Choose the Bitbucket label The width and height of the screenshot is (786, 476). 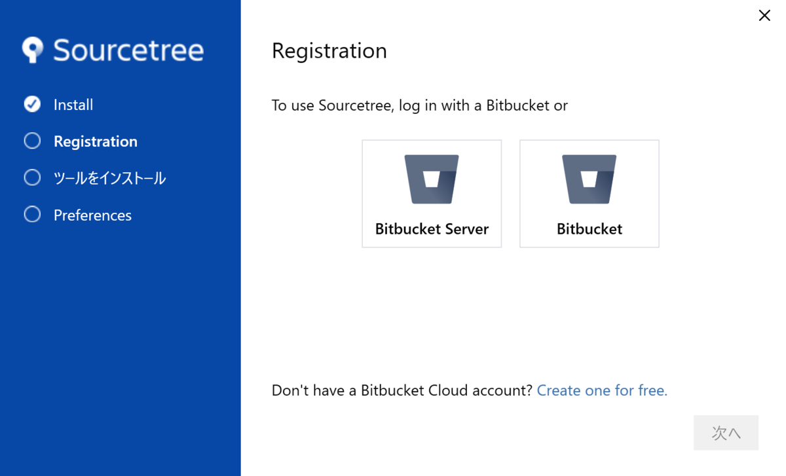[589, 229]
